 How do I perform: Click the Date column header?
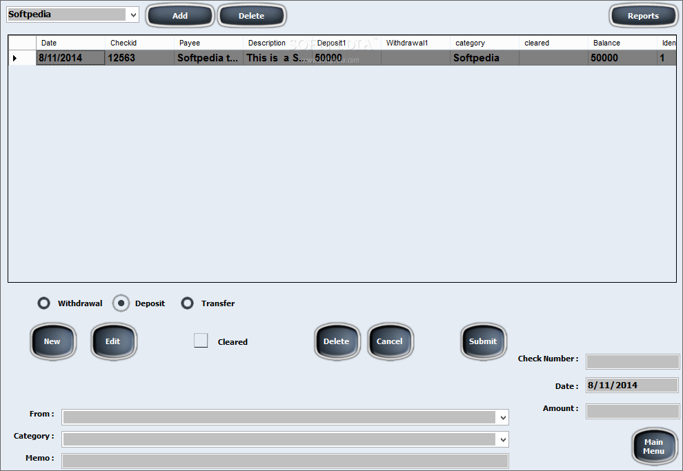click(70, 43)
